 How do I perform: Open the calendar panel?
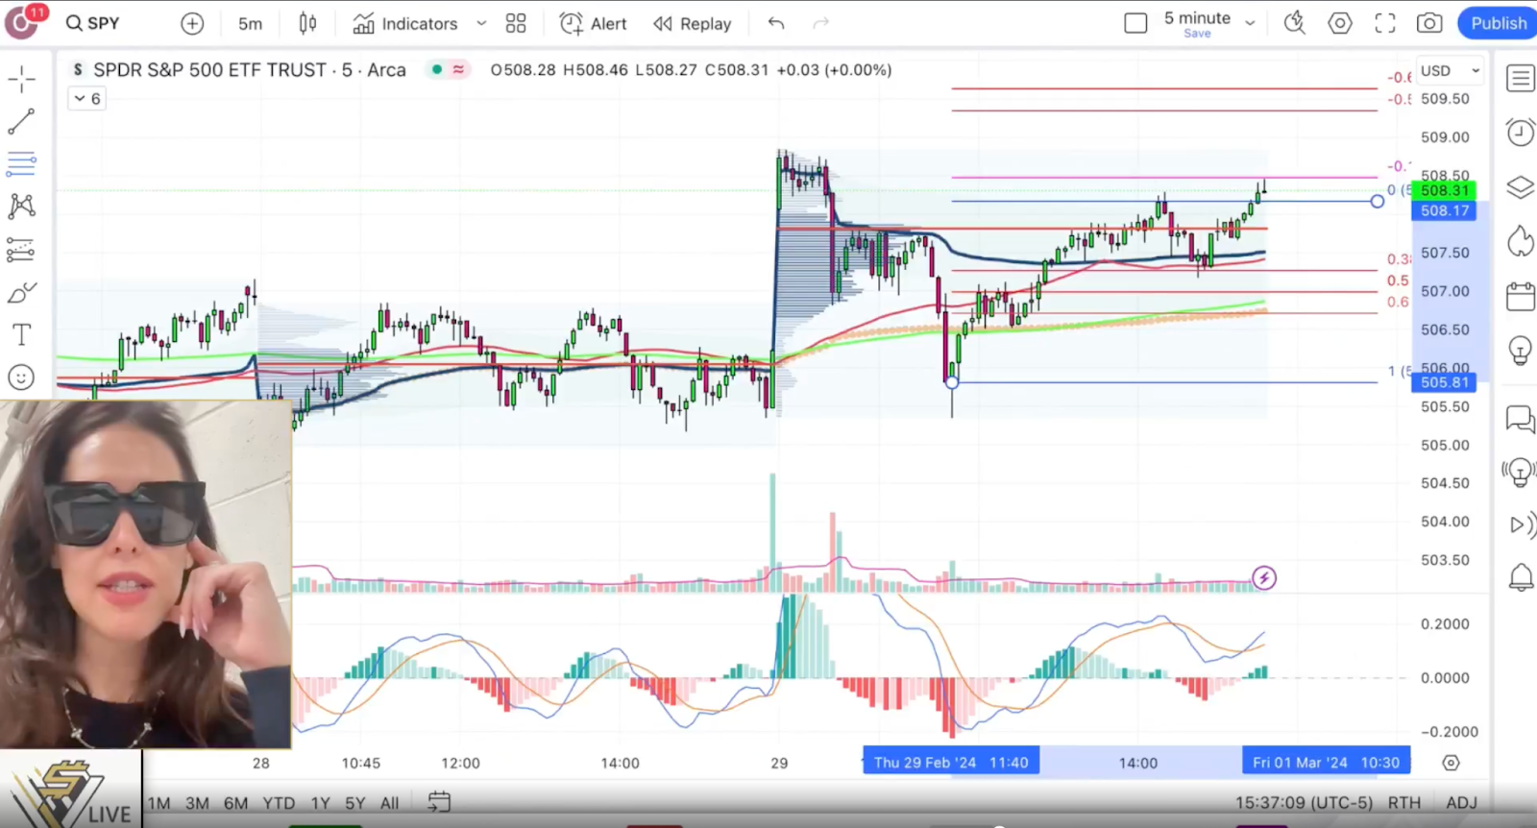pyautogui.click(x=1520, y=296)
